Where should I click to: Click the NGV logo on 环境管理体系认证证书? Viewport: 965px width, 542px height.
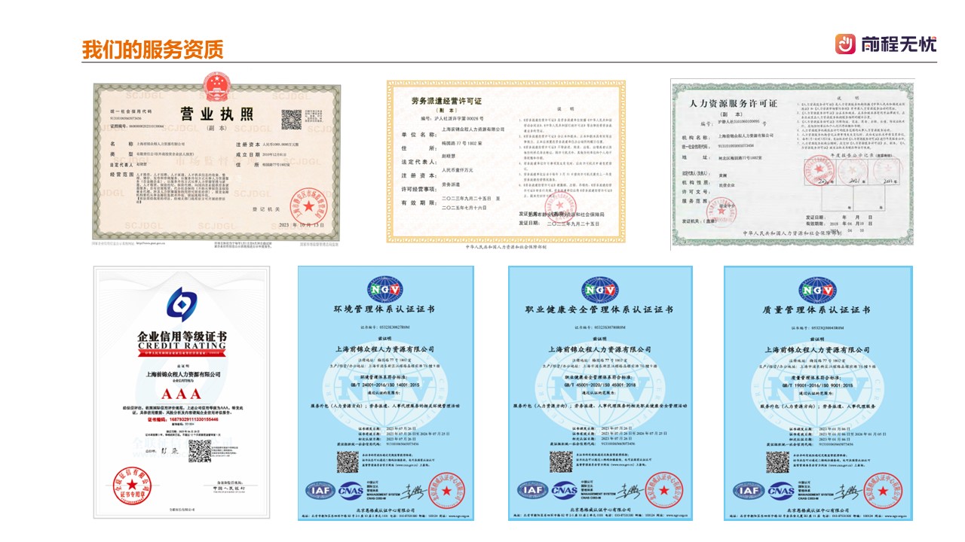[x=385, y=289]
